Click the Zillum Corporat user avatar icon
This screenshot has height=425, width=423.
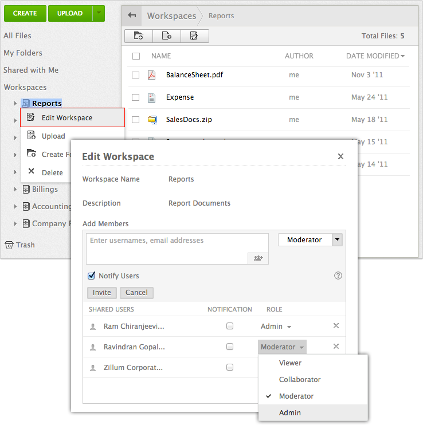pyautogui.click(x=93, y=368)
